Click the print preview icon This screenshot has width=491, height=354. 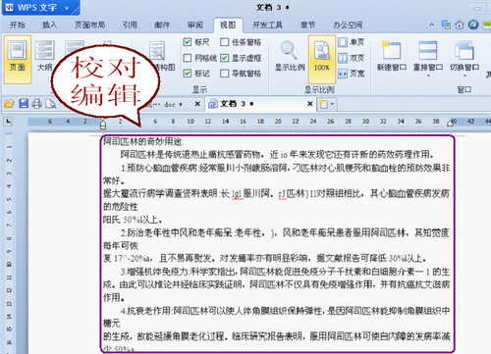tap(51, 104)
